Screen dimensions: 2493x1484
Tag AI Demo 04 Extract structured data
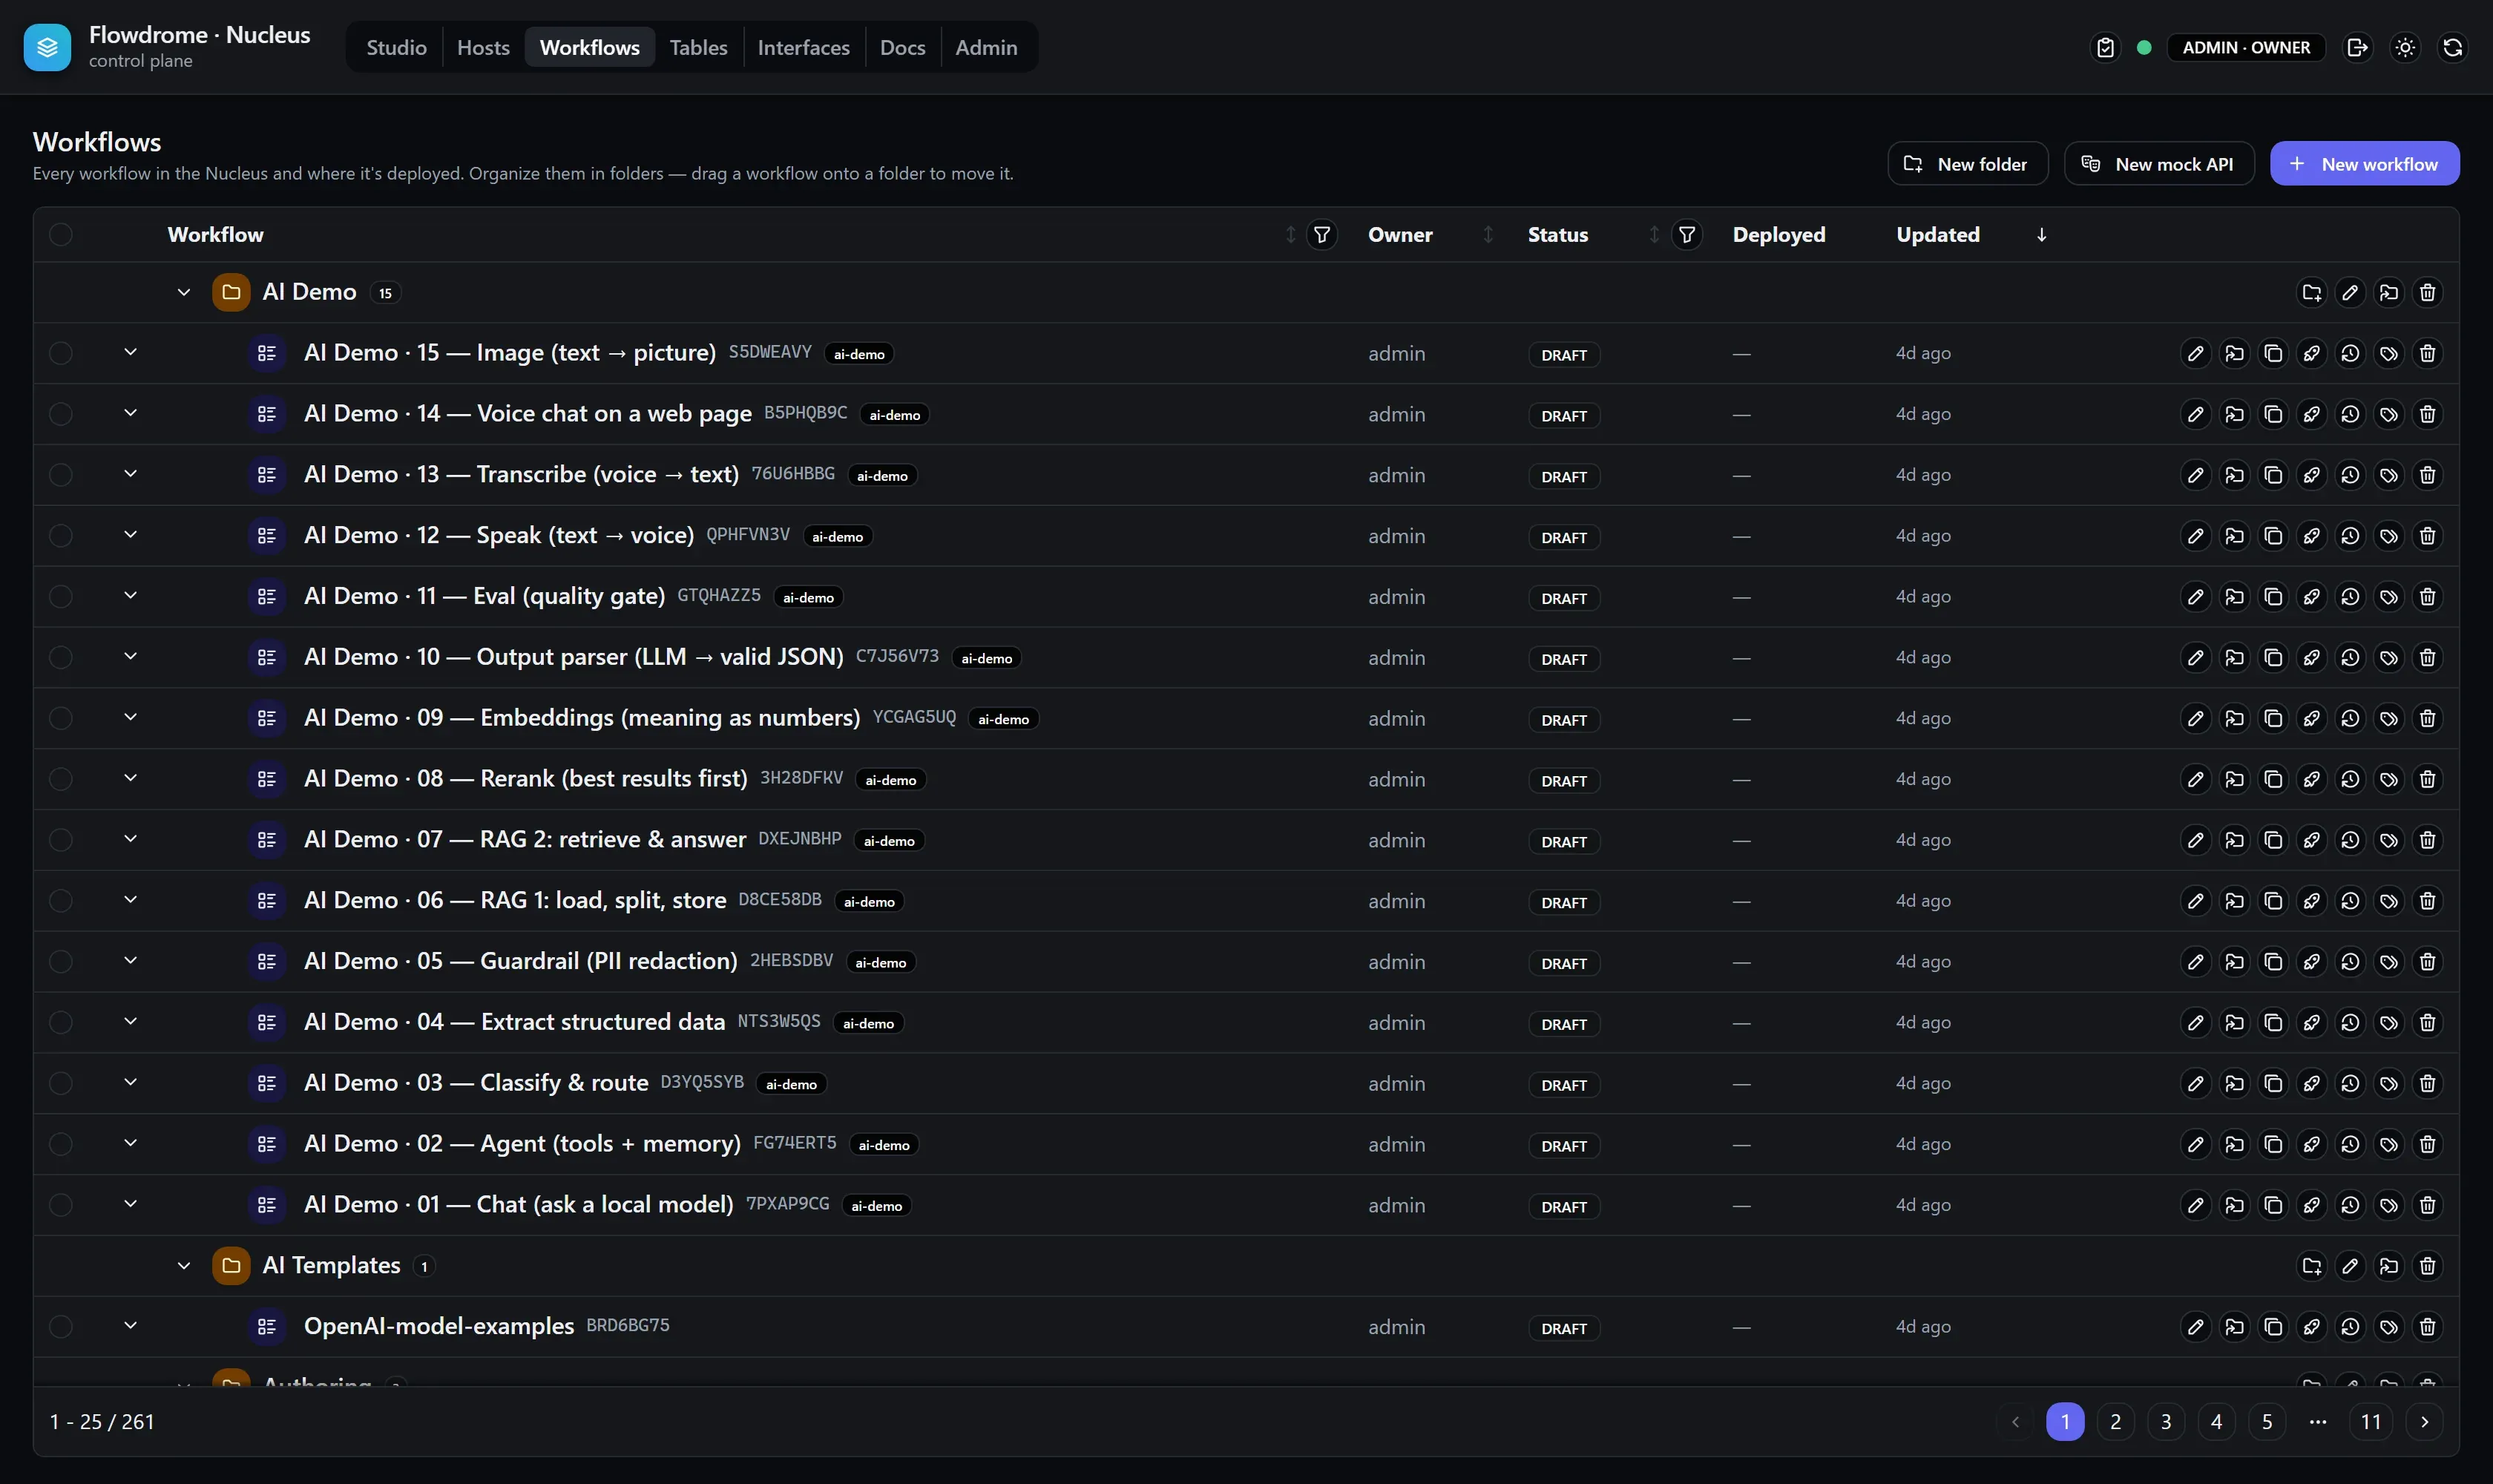tap(2389, 1022)
